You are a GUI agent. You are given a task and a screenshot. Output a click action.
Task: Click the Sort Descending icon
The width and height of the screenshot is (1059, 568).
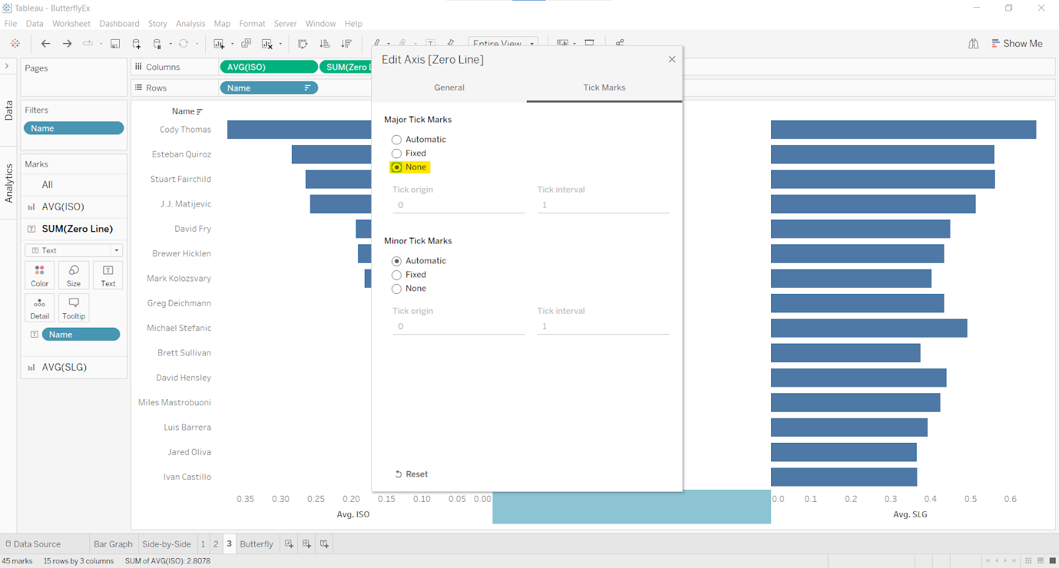[346, 44]
